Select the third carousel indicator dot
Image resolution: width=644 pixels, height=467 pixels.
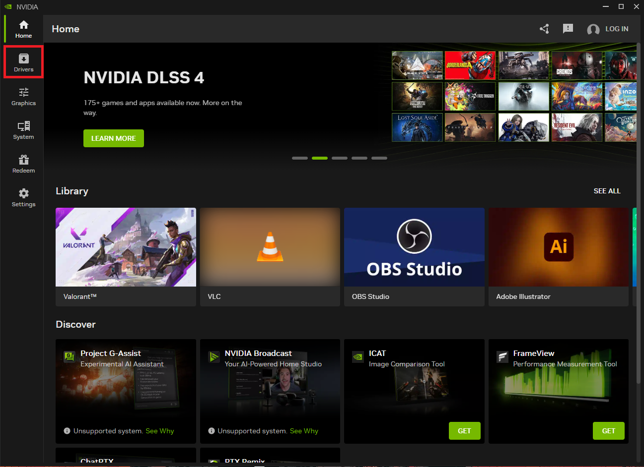tap(340, 158)
